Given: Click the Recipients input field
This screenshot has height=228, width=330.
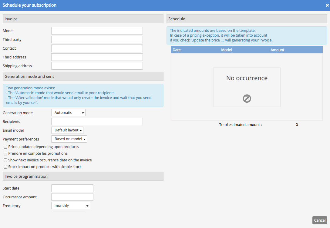Looking at the screenshot, I should pos(97,122).
